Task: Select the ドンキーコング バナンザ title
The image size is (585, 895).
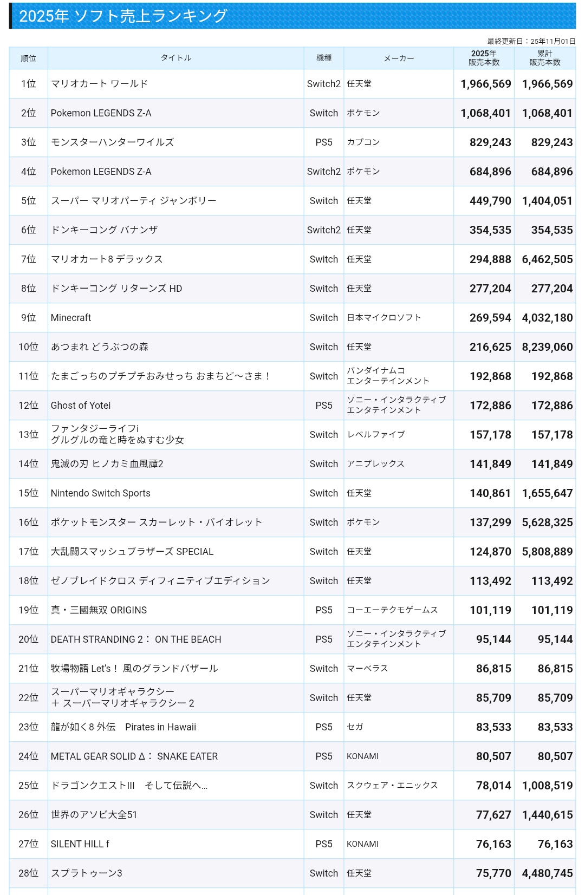Action: [x=104, y=230]
